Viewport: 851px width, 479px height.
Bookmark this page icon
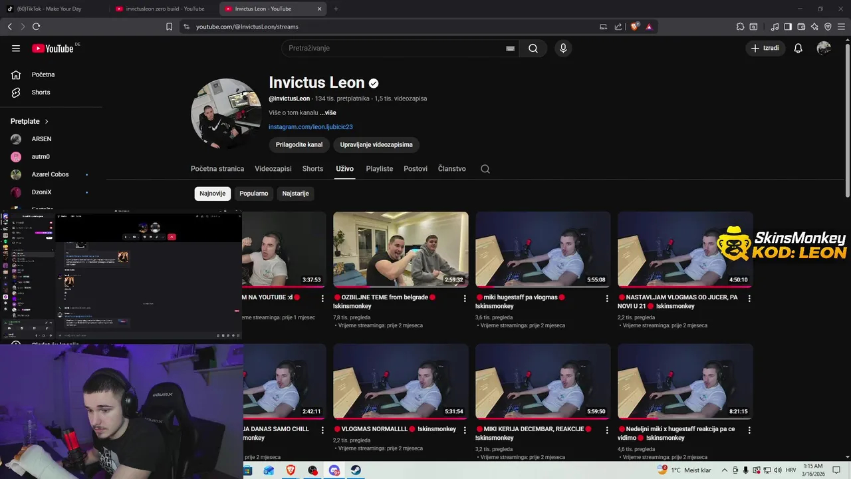(x=169, y=27)
